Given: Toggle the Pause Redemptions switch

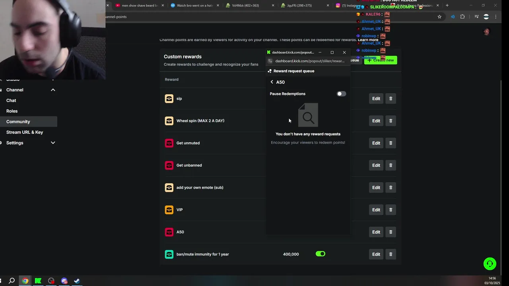Looking at the screenshot, I should point(341,94).
